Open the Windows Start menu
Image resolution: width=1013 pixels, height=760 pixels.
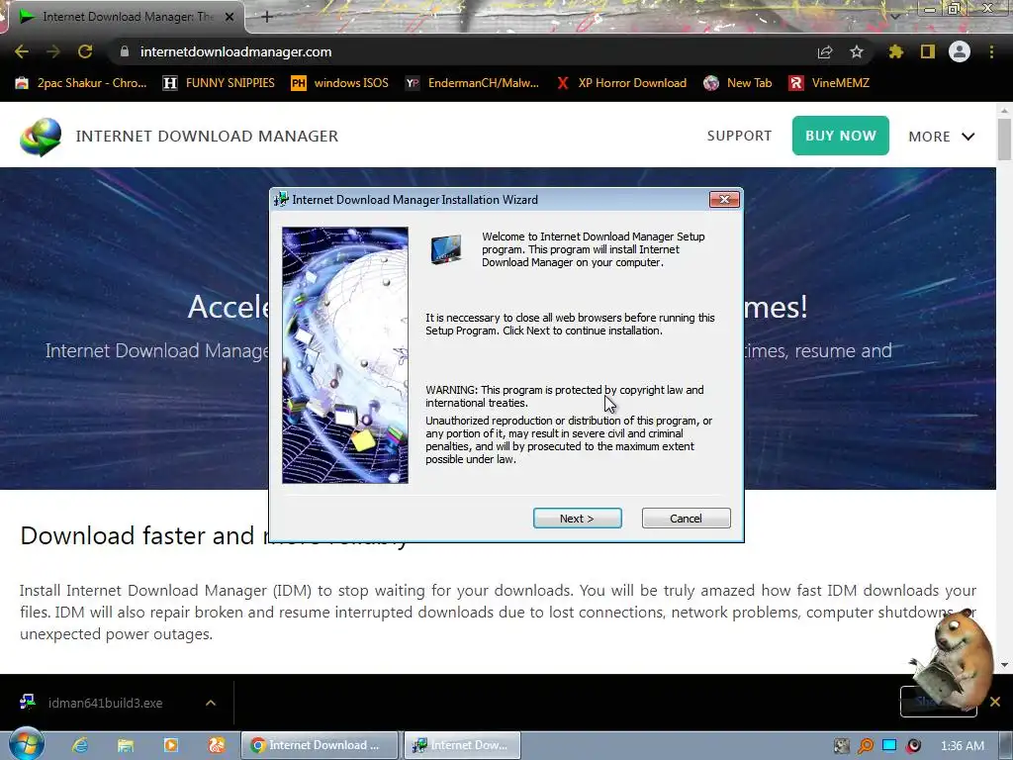(x=27, y=744)
